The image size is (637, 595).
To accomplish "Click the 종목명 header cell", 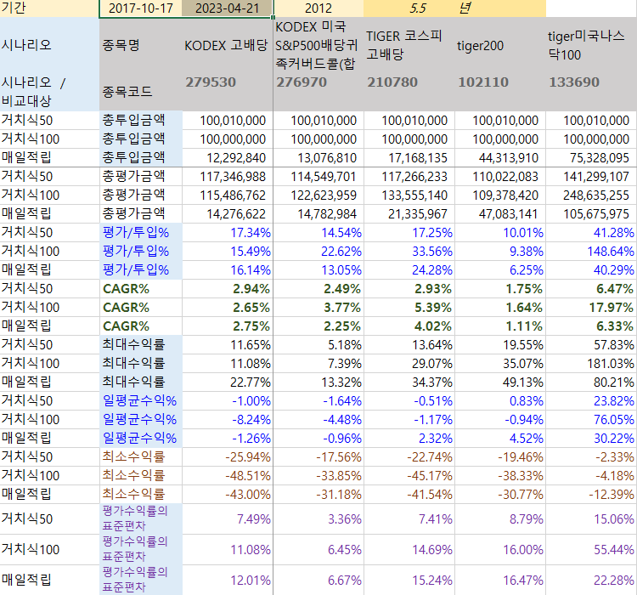I will pos(140,45).
